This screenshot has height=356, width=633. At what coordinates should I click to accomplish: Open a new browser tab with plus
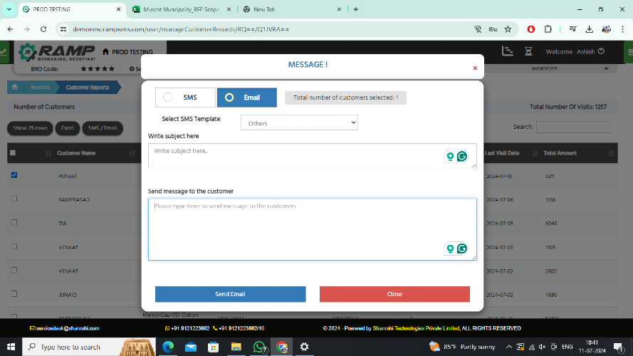pos(355,9)
